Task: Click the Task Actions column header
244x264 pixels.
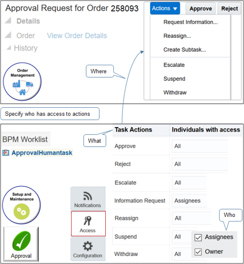Action: click(x=133, y=130)
